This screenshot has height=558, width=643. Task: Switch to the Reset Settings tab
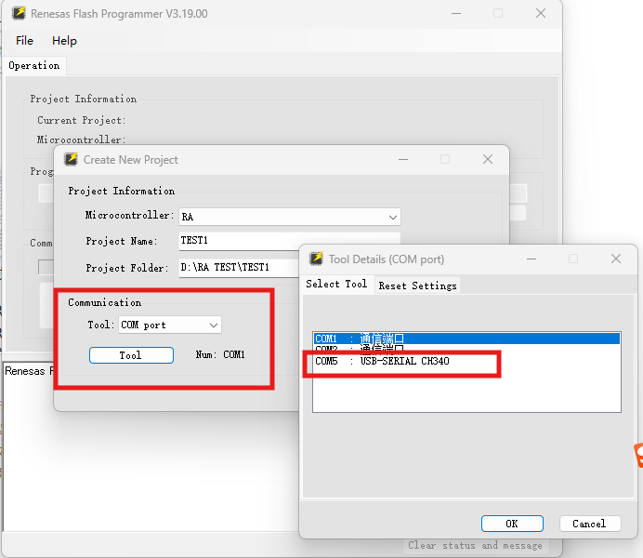pos(417,286)
